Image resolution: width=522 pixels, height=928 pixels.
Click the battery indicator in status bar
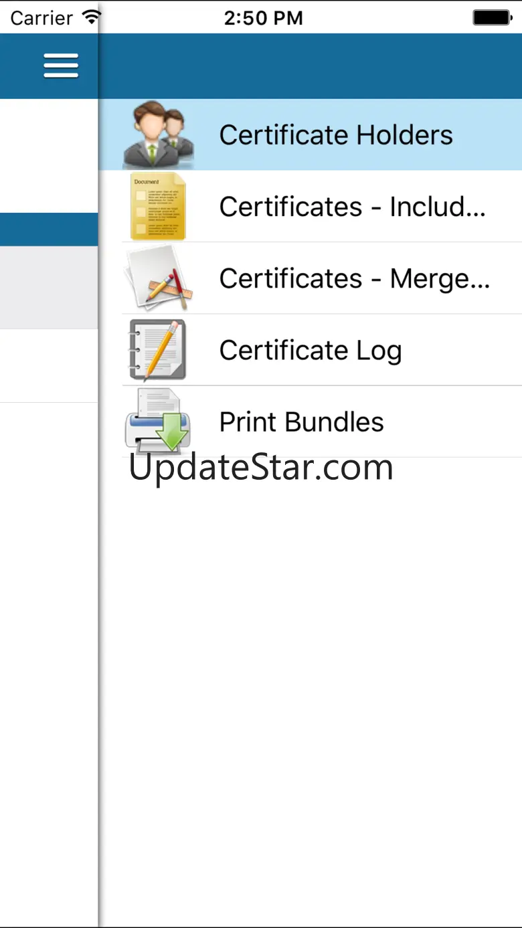(492, 17)
